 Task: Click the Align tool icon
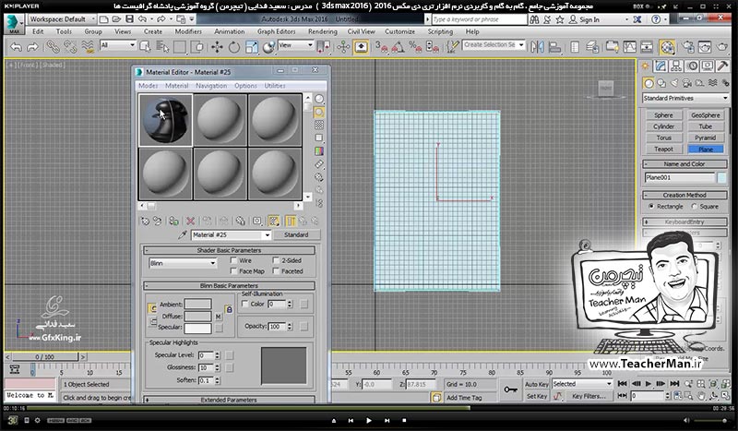555,47
